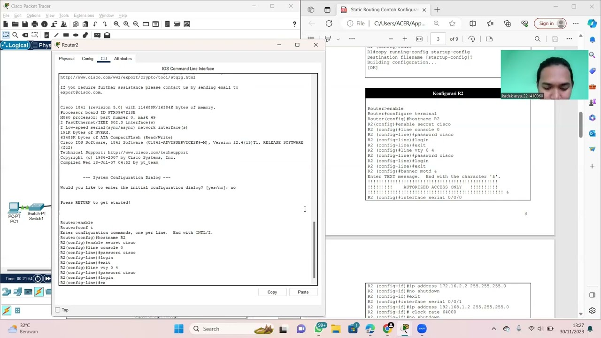Choose the Inspect magnifier tool
This screenshot has height=338, width=601.
click(x=15, y=35)
